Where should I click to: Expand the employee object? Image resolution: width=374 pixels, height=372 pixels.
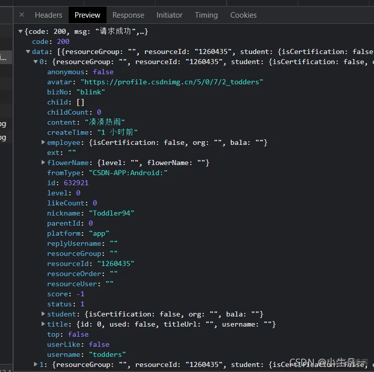click(43, 142)
